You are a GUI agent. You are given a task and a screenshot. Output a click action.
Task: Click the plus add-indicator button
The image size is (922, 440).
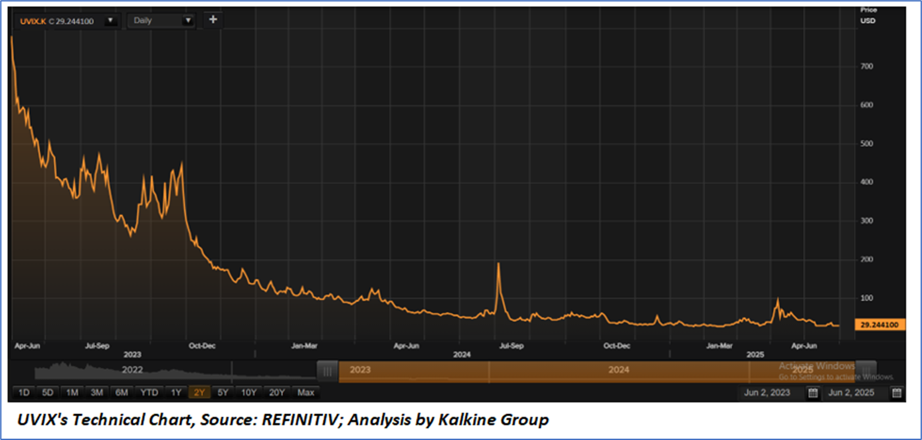pos(213,20)
